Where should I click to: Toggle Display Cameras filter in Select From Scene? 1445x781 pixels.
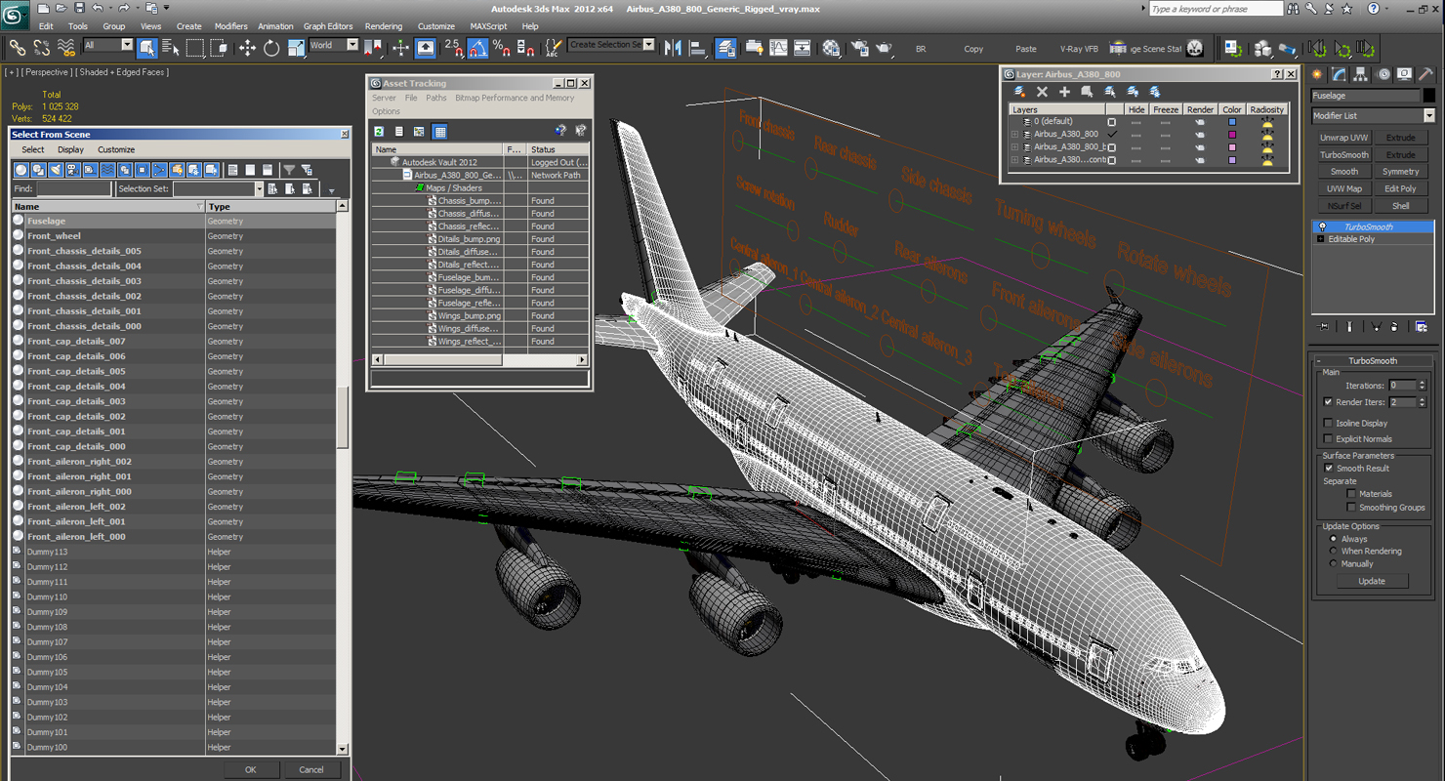click(73, 170)
